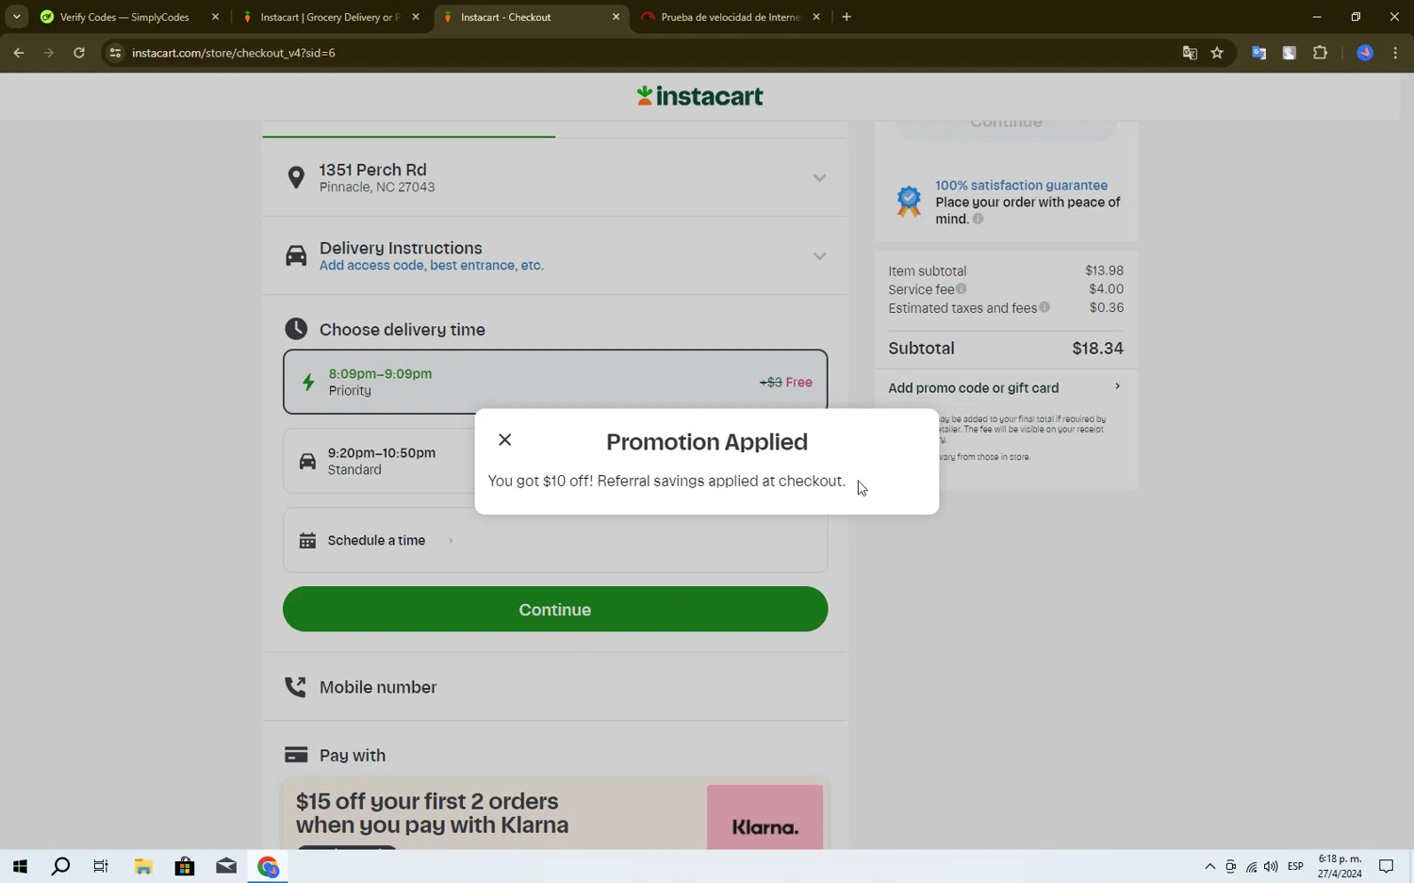Reload the current page
1414x883 pixels.
[79, 53]
